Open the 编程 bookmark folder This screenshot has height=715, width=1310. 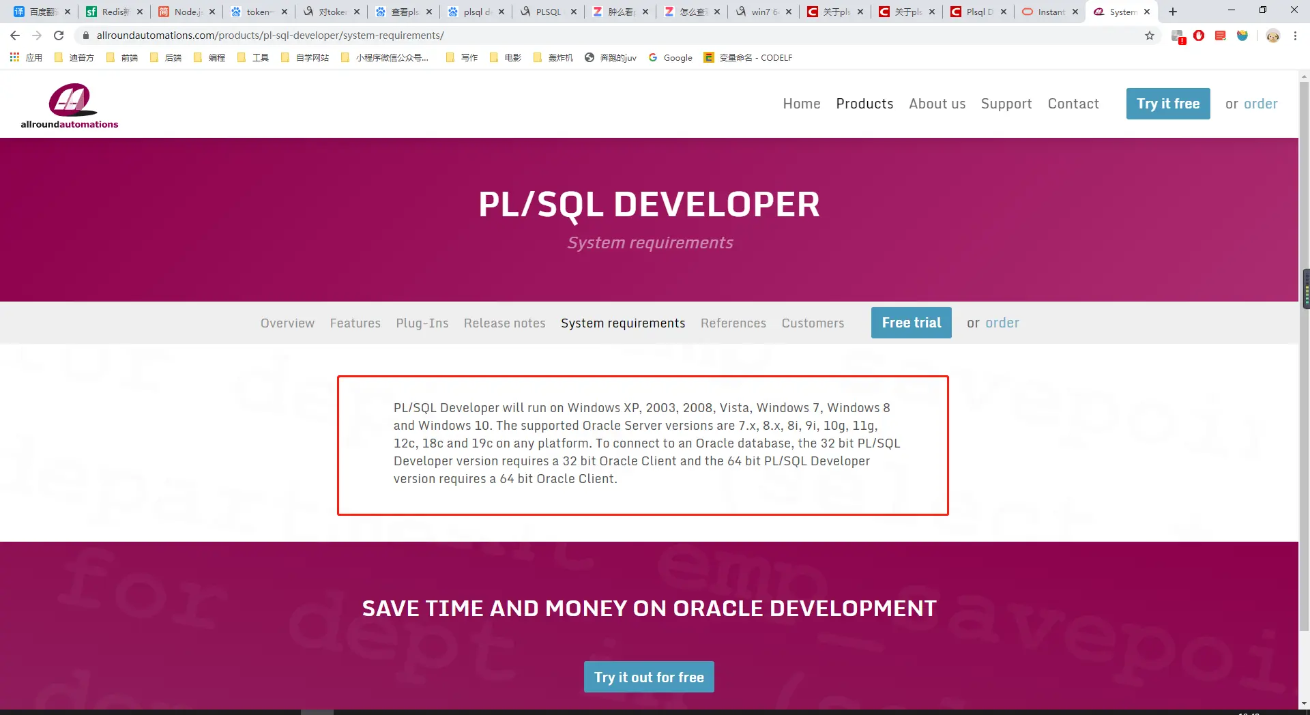pos(209,58)
